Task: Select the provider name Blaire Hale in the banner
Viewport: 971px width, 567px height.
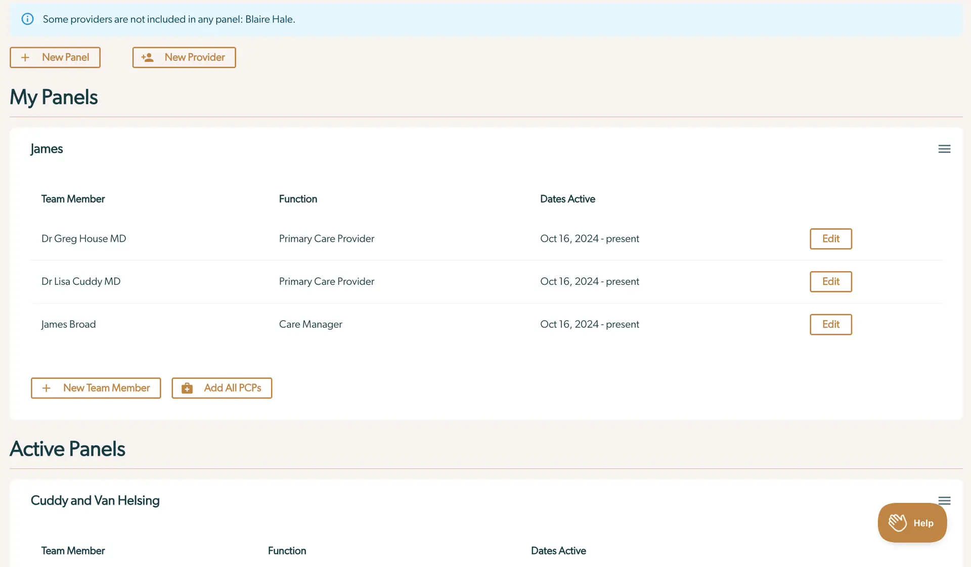Action: click(269, 19)
